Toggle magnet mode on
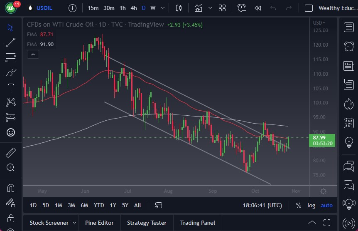Screen dimensions: 358x231 [11, 188]
